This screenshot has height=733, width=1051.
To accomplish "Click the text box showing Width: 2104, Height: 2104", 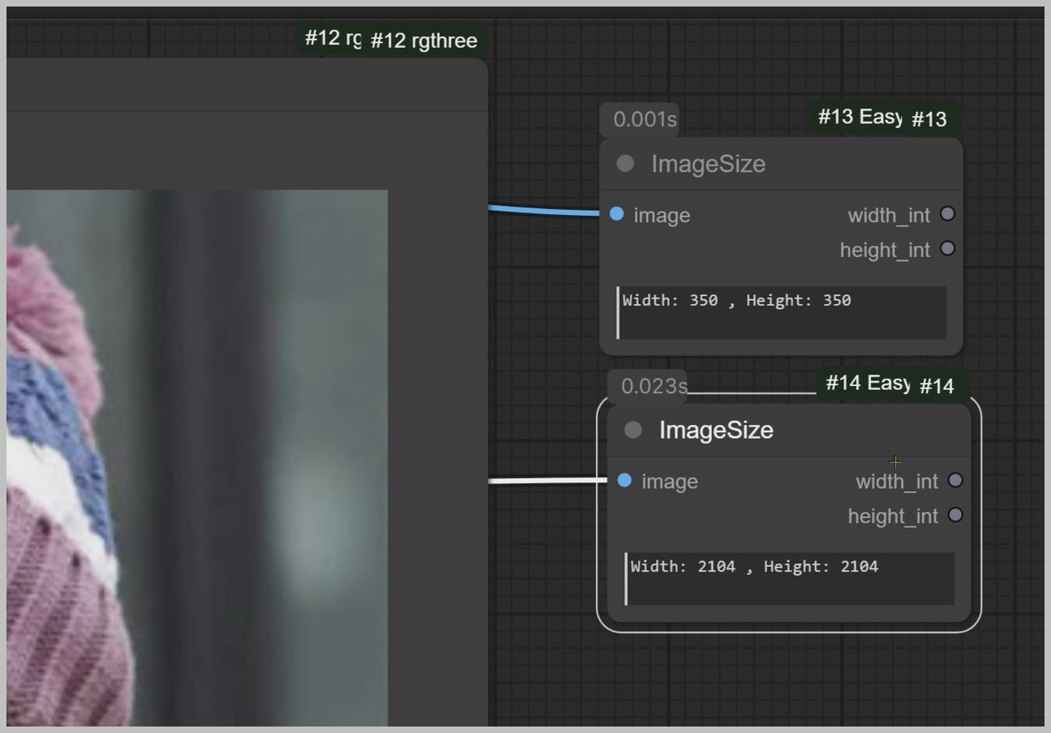I will coord(789,578).
